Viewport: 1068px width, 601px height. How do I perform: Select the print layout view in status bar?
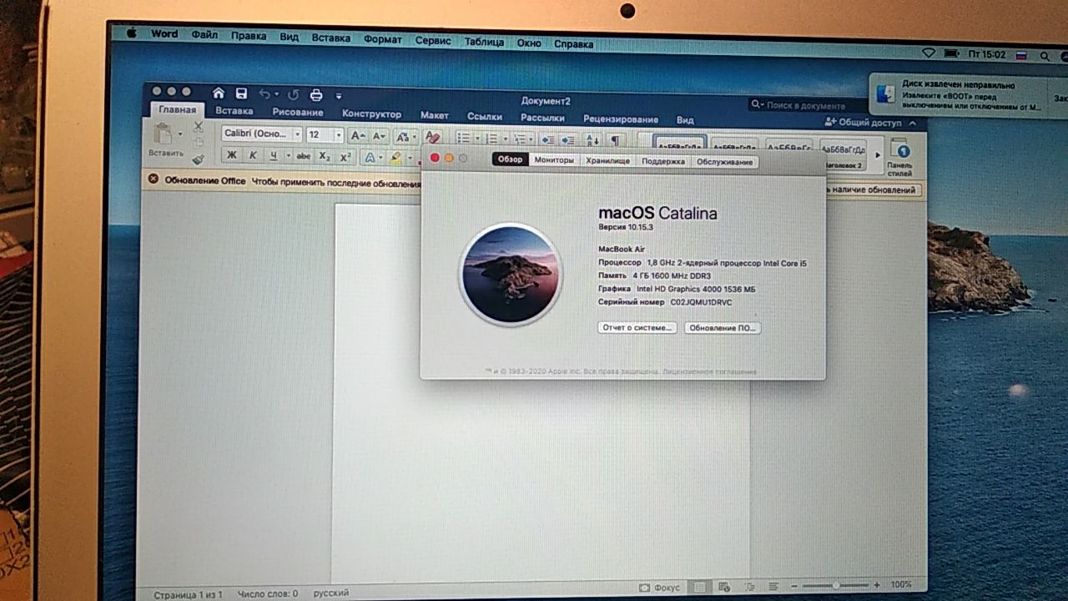coord(701,587)
